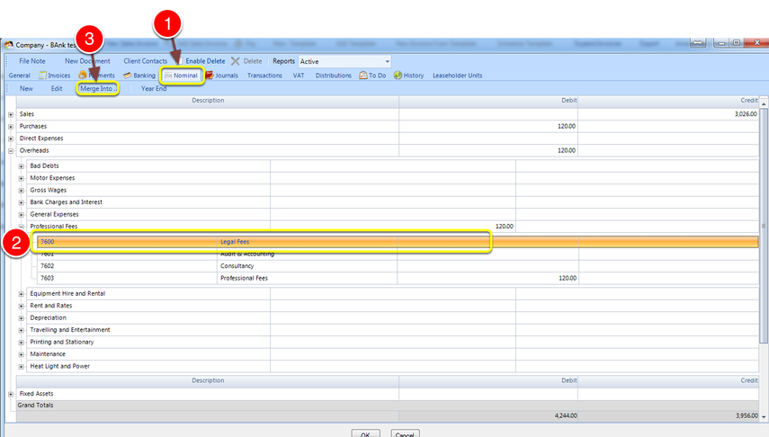Click scrollbar up arrow
769x437 pixels.
[x=764, y=104]
